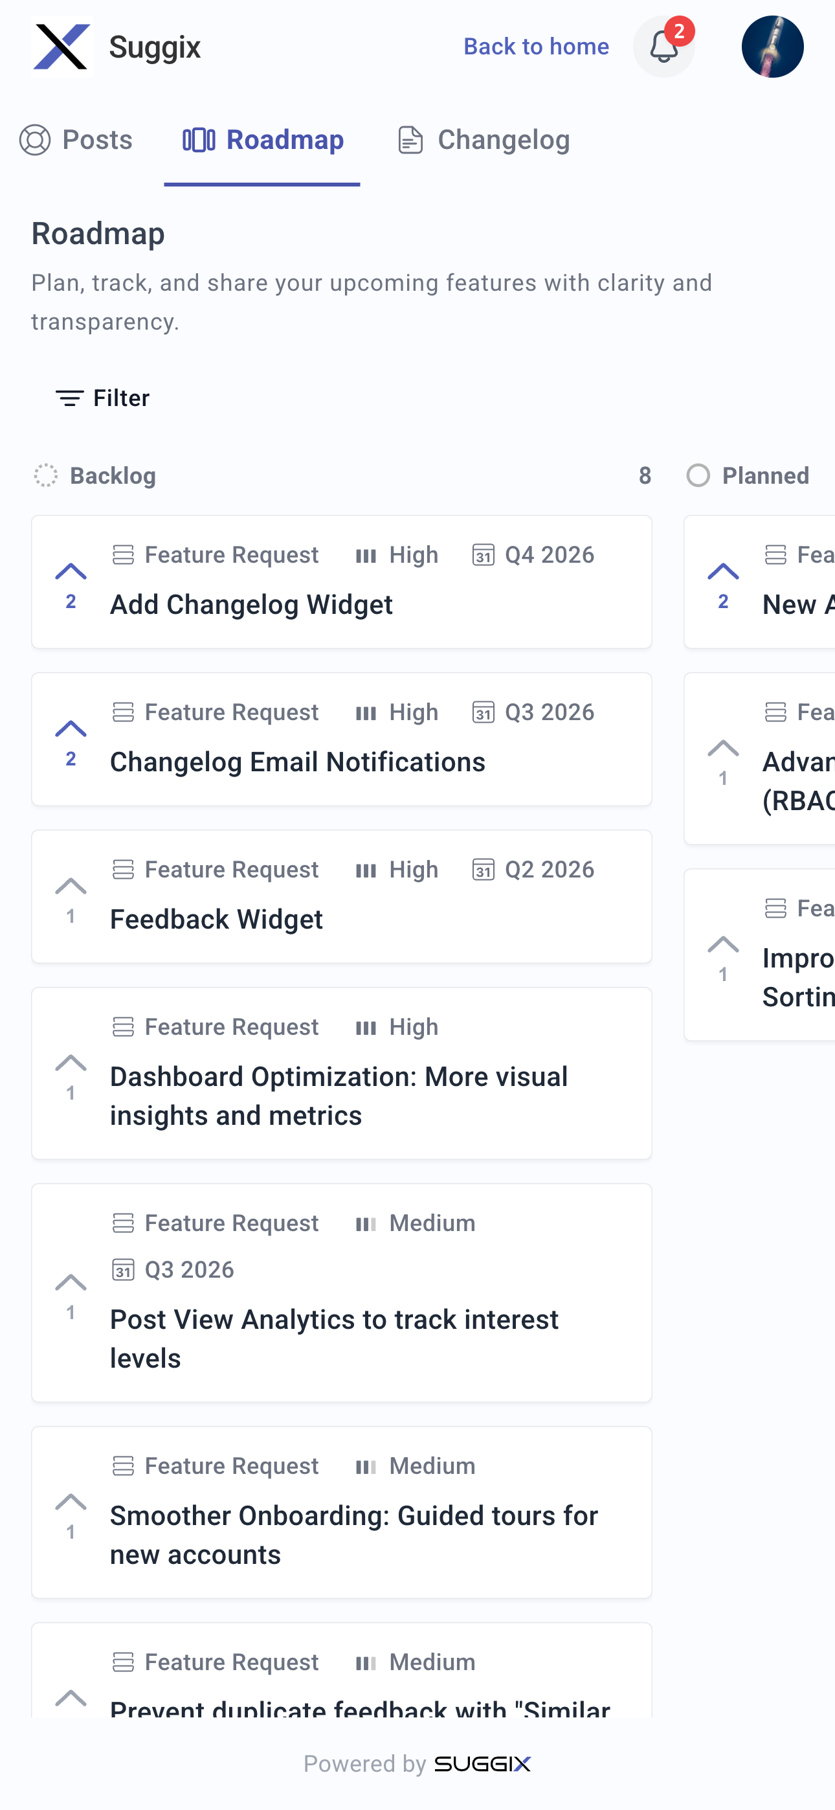
Task: Click the Back to home link
Action: pyautogui.click(x=536, y=47)
